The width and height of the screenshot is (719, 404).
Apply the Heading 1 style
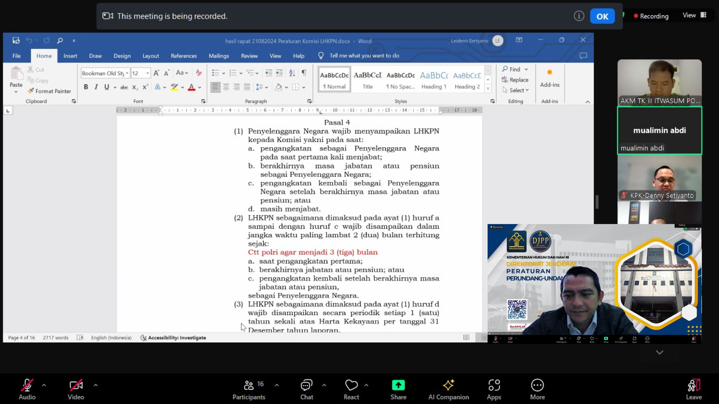point(434,80)
